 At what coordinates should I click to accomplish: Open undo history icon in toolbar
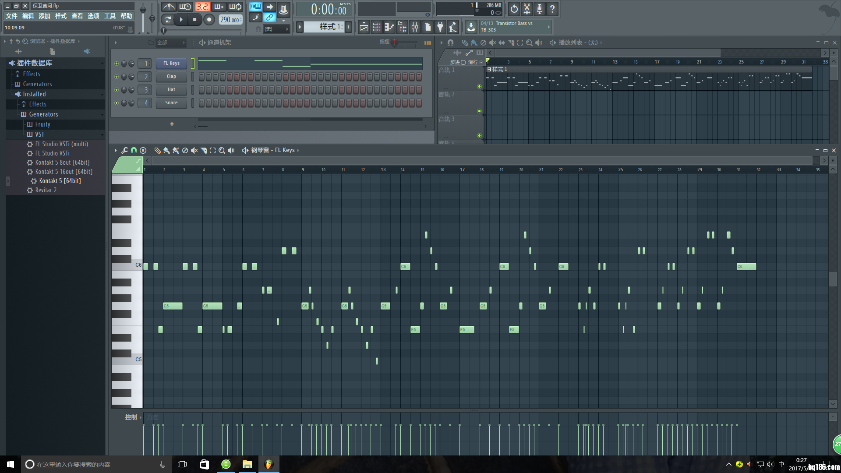click(x=514, y=9)
